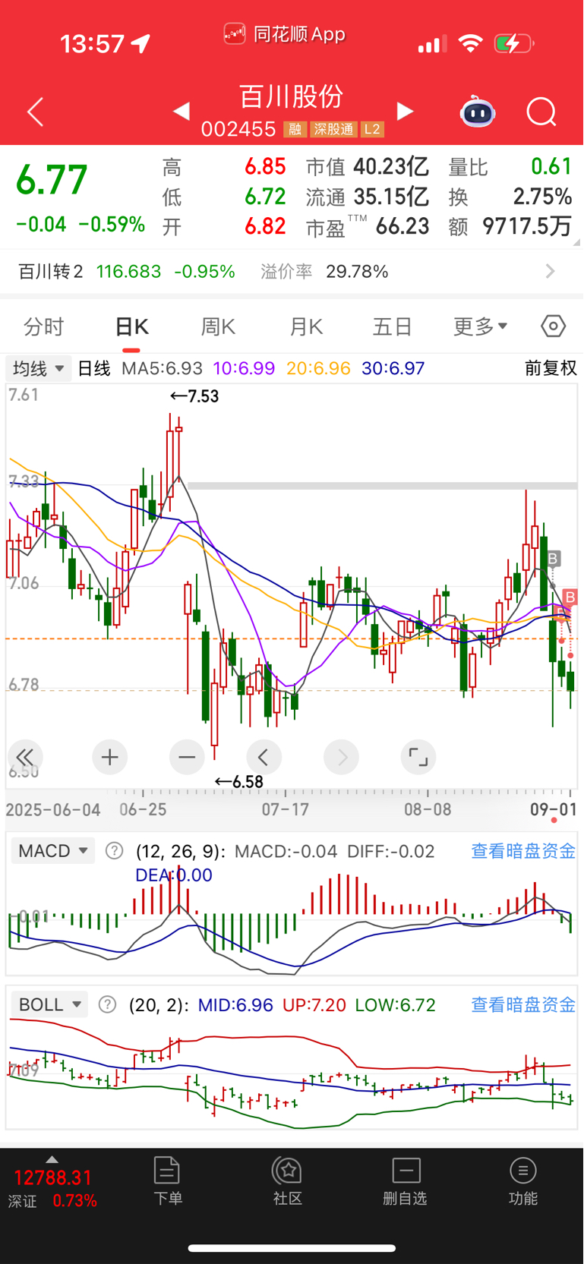Tap 市值 40.23亿 value

click(x=391, y=166)
